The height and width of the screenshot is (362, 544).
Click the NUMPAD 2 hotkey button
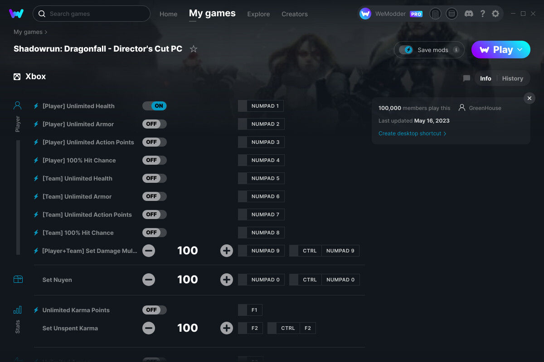(261, 124)
